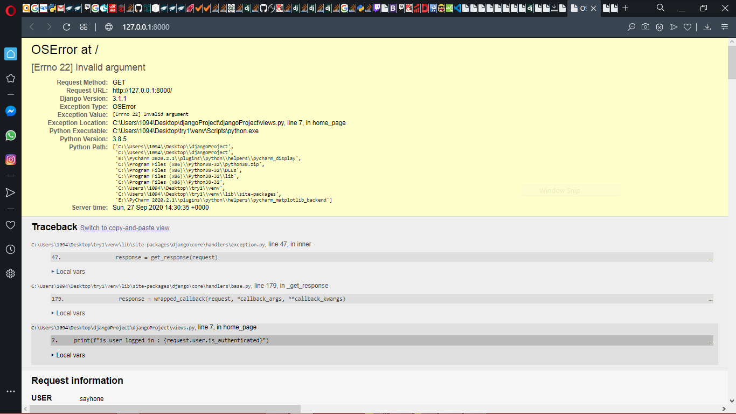Add page to bookmarks heart icon
736x414 pixels.
687,27
